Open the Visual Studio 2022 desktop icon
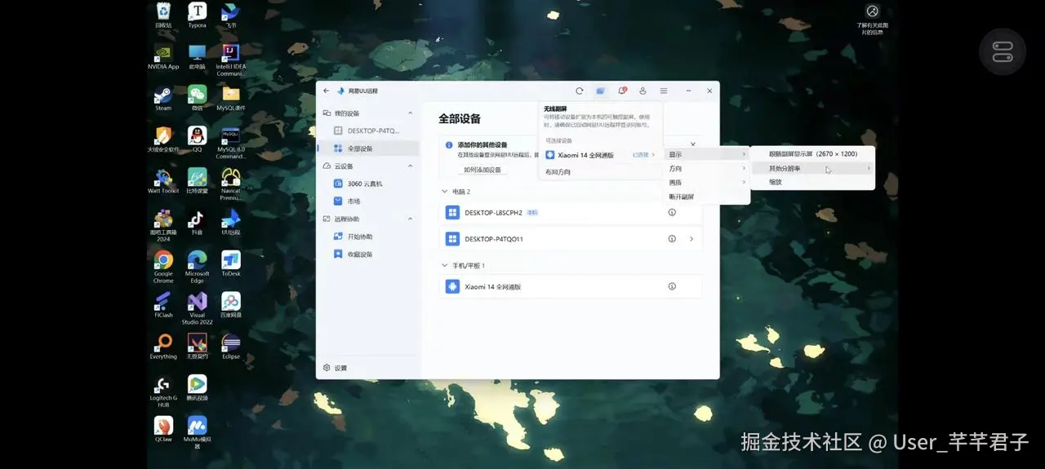Screen dimensions: 1045x469 197,308
